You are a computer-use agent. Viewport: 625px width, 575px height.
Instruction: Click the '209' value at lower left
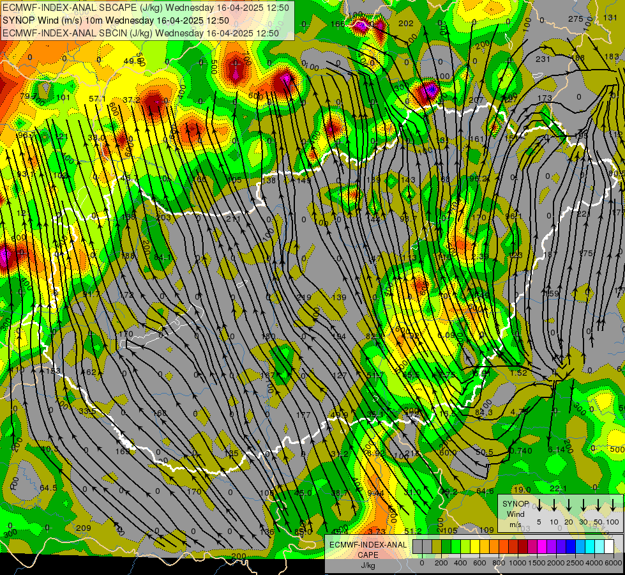[x=83, y=528]
